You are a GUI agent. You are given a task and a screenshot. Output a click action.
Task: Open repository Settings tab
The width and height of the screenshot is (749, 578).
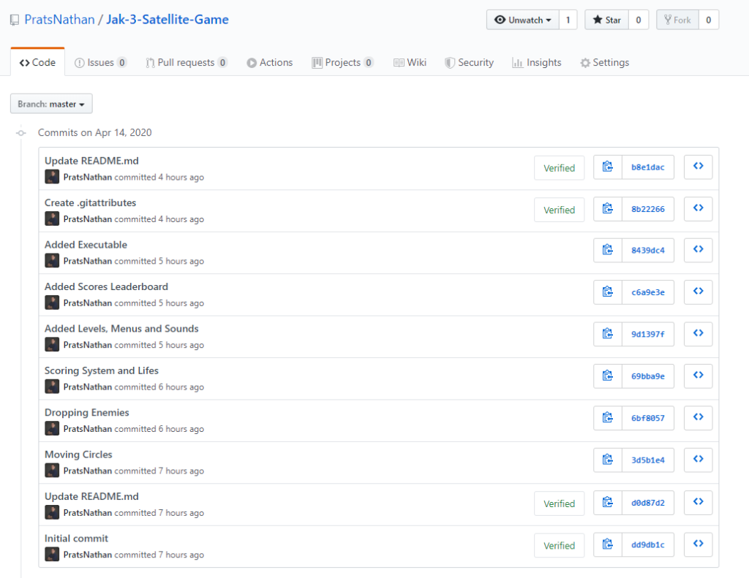[x=604, y=63]
